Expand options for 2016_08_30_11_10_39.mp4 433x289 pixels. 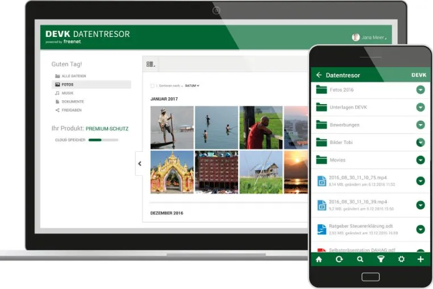click(x=420, y=205)
